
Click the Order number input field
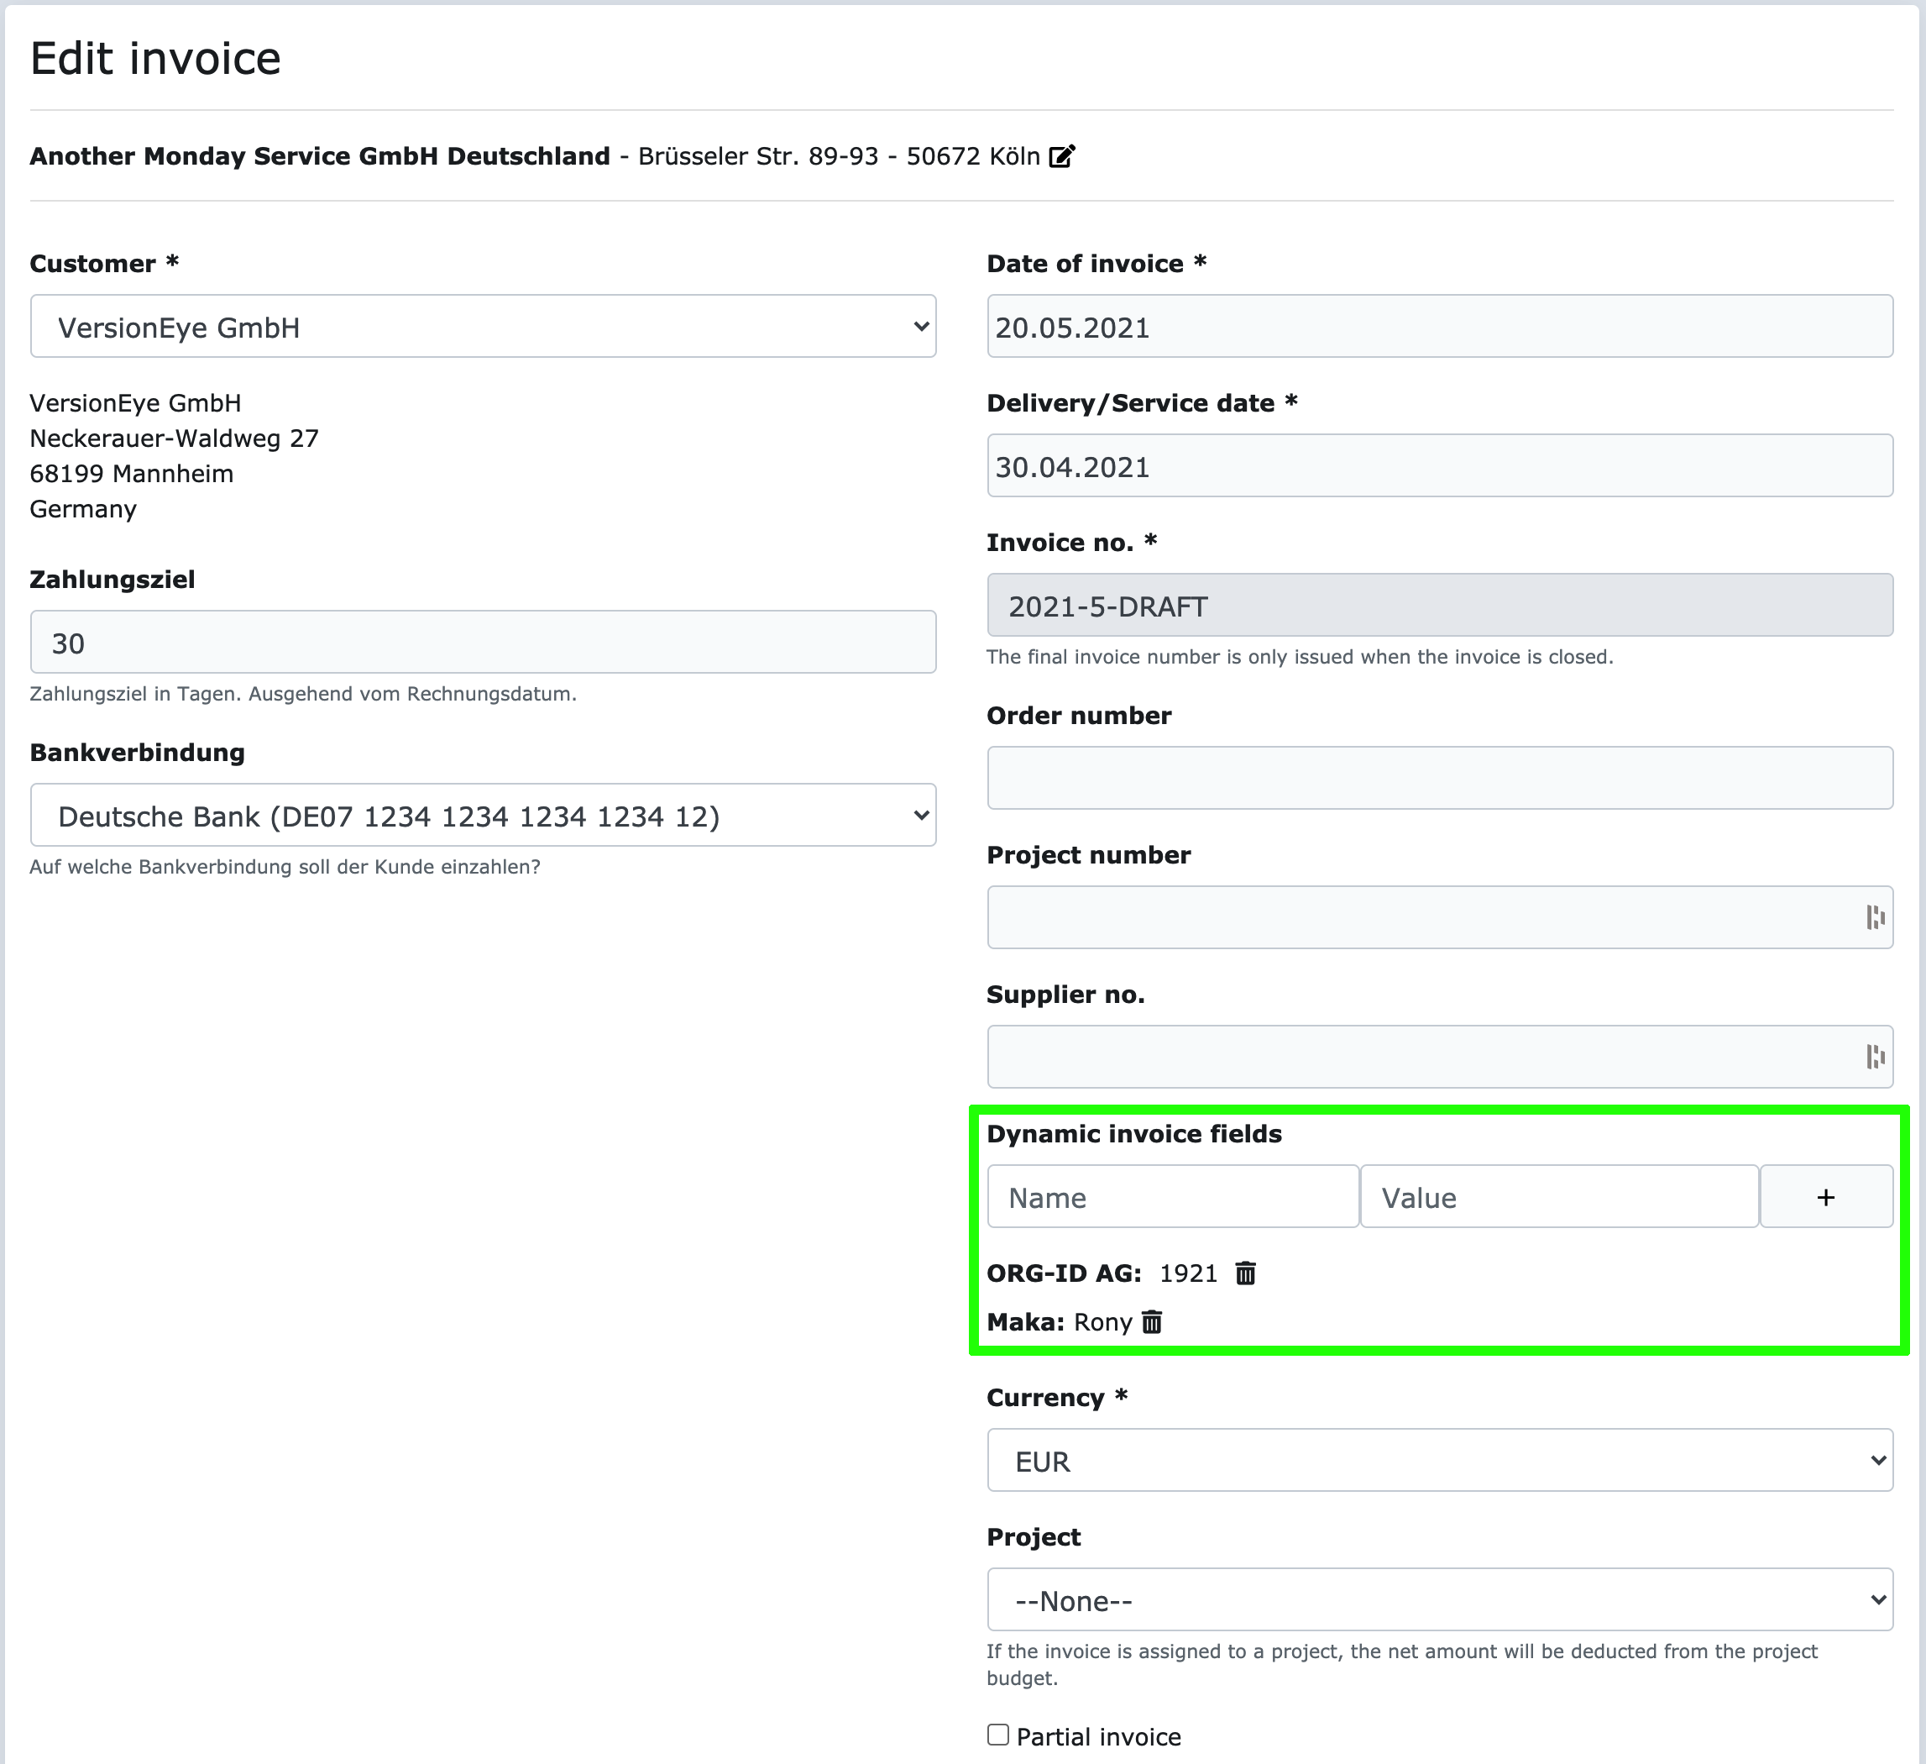click(1439, 777)
